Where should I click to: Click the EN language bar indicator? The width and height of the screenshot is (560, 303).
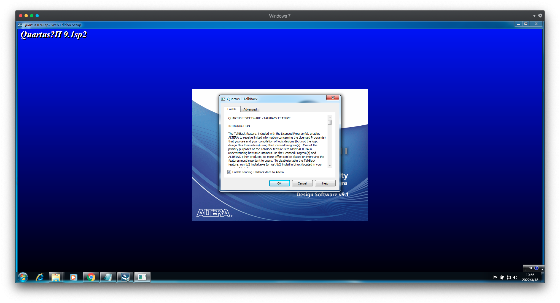(530, 268)
